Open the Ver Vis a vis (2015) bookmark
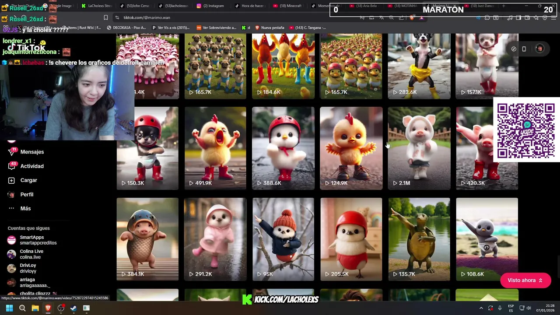Viewport: 560px width, 315px height. click(171, 28)
